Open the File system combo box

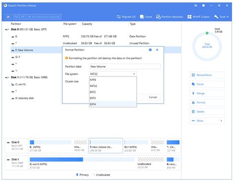click(113, 74)
